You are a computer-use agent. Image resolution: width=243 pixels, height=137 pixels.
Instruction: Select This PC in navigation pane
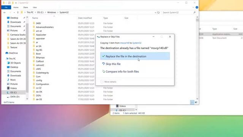(x=12, y=59)
